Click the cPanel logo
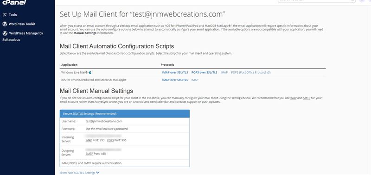 click(14, 2)
